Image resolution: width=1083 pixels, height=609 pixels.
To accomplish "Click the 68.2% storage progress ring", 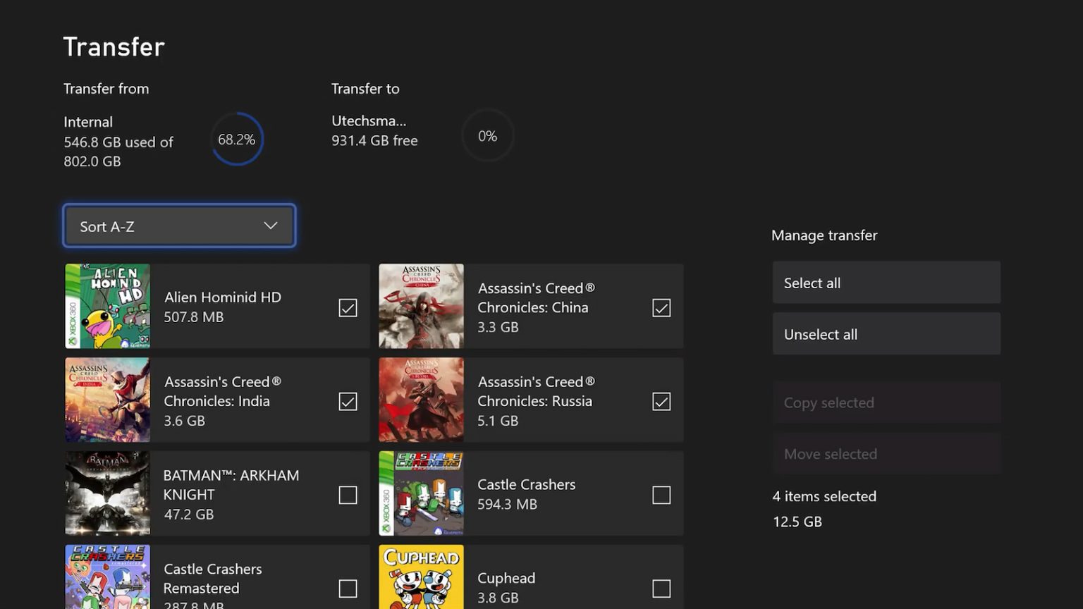I will [x=237, y=139].
